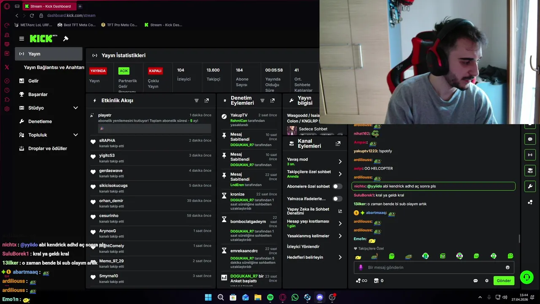Click the Kick BETA logo
The height and width of the screenshot is (304, 540).
pyautogui.click(x=43, y=38)
